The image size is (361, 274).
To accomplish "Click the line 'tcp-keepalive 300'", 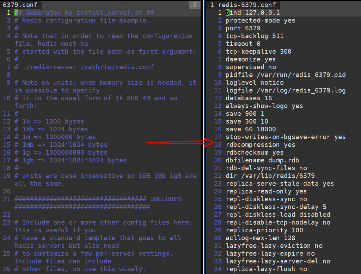I will pos(258,52).
